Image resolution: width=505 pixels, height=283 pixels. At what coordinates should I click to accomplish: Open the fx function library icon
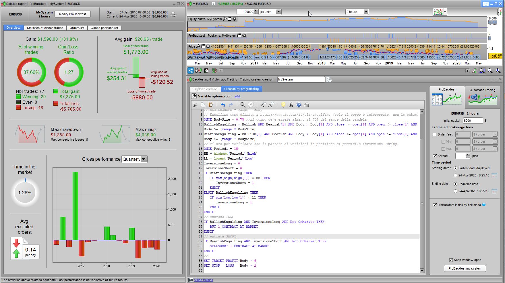(x=291, y=105)
